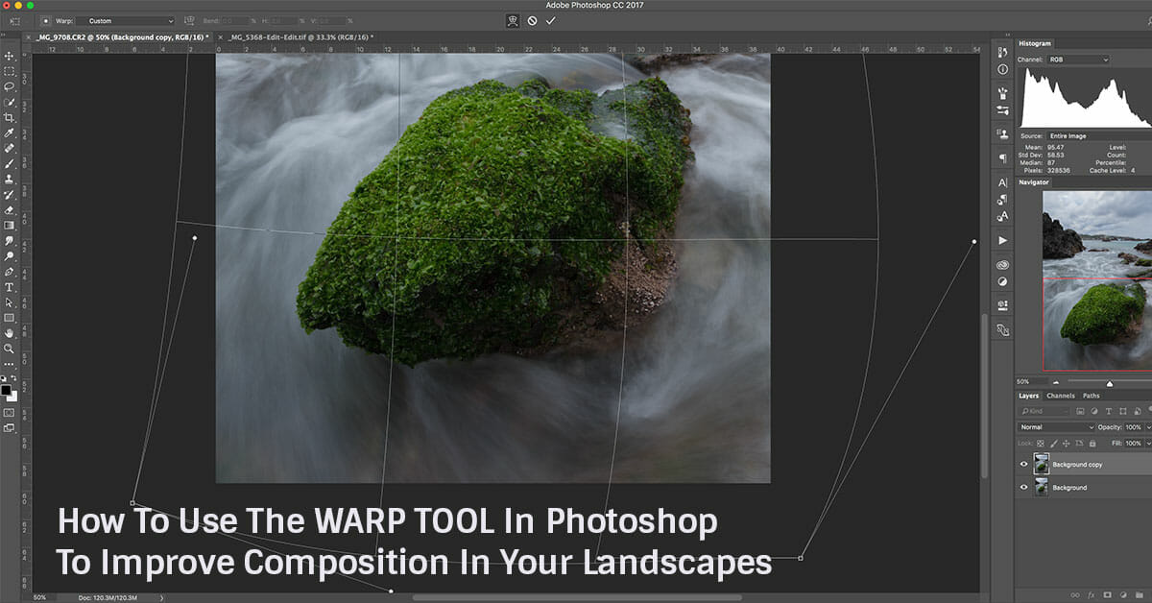1152x603 pixels.
Task: Hide the Background copy layer
Action: coord(1023,465)
